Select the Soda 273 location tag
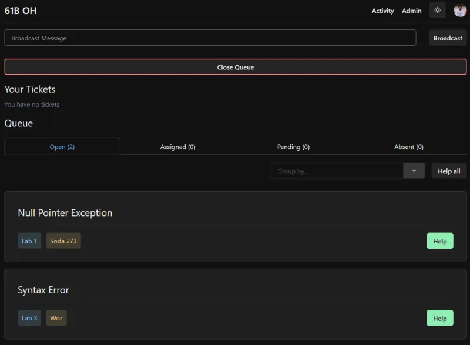 tap(63, 241)
